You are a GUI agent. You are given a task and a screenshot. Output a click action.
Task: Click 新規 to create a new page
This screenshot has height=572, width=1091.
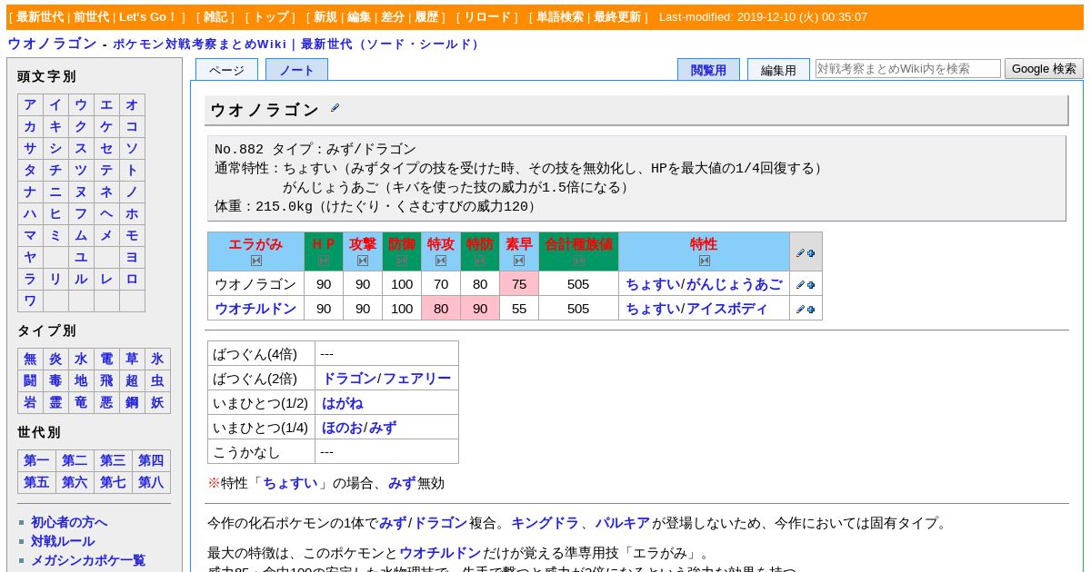tap(325, 17)
